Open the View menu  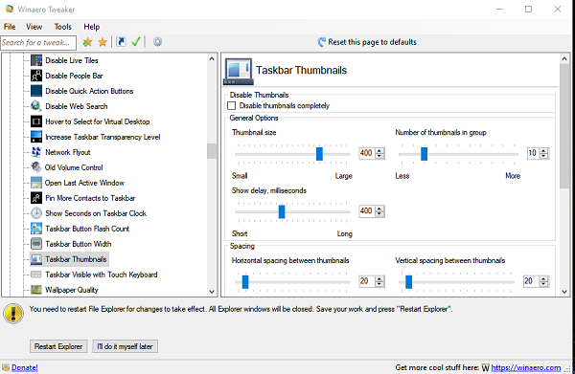tap(34, 27)
